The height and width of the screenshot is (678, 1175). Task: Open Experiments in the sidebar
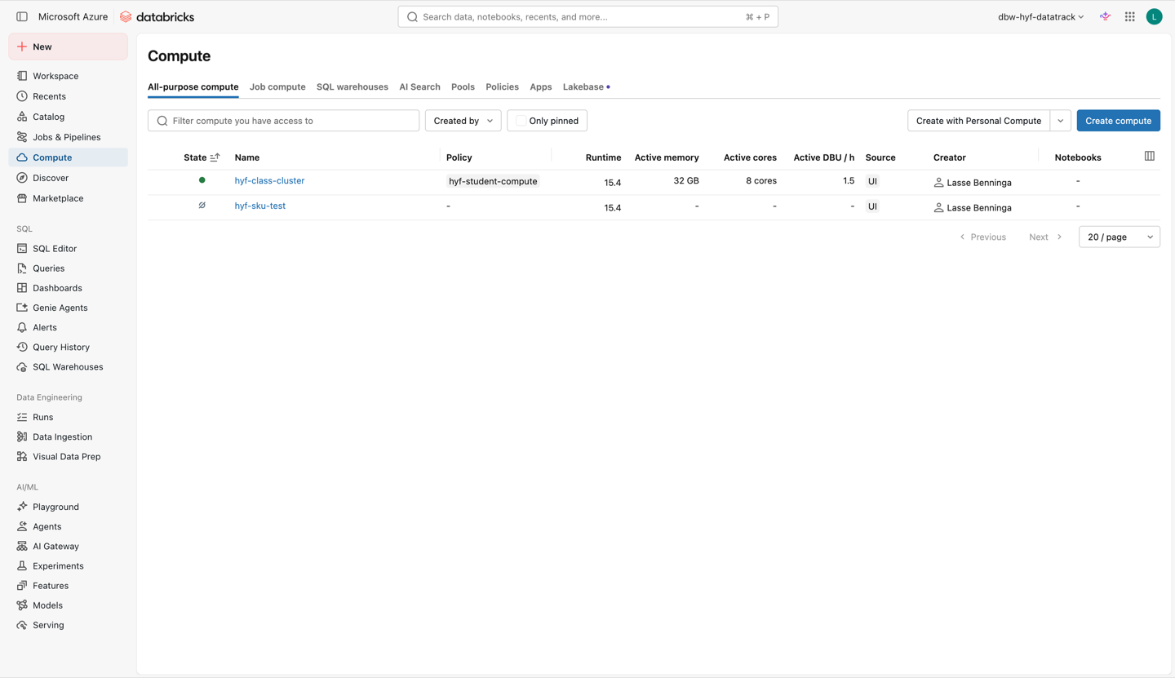(x=68, y=566)
